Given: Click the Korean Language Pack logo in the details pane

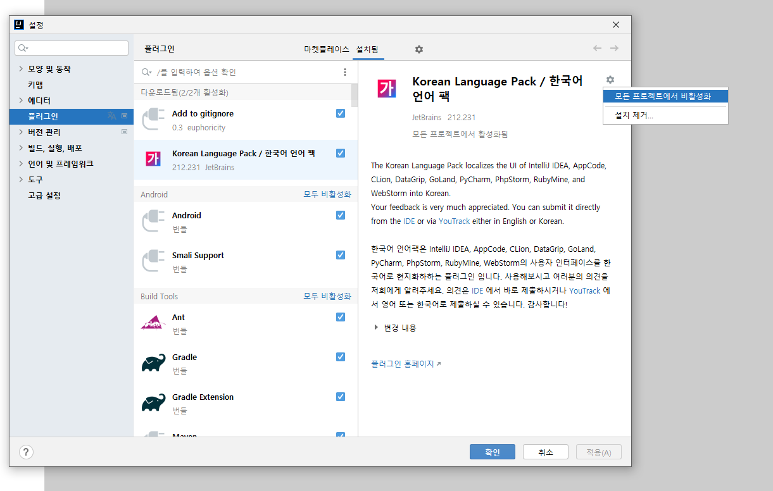Looking at the screenshot, I should pos(387,89).
